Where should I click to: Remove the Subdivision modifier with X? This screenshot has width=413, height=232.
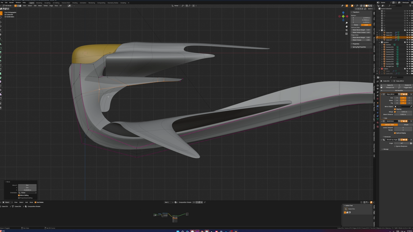click(x=411, y=121)
